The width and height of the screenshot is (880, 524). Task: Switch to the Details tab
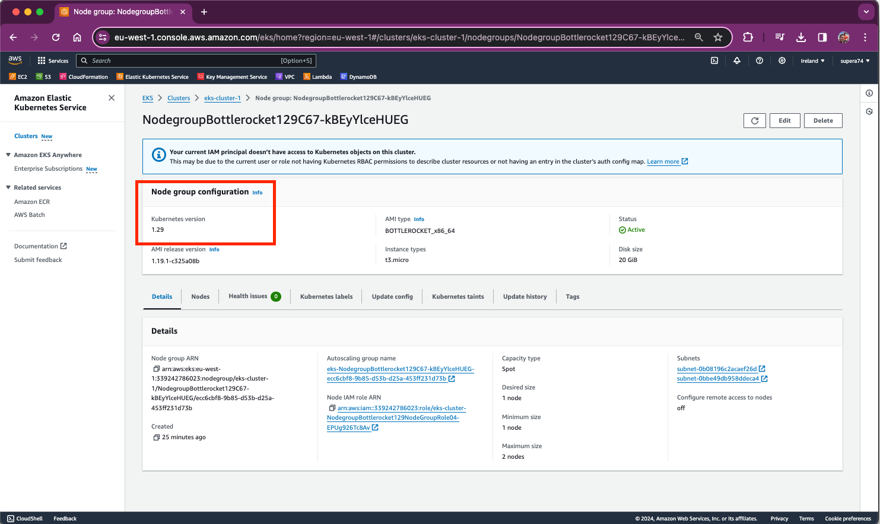162,296
